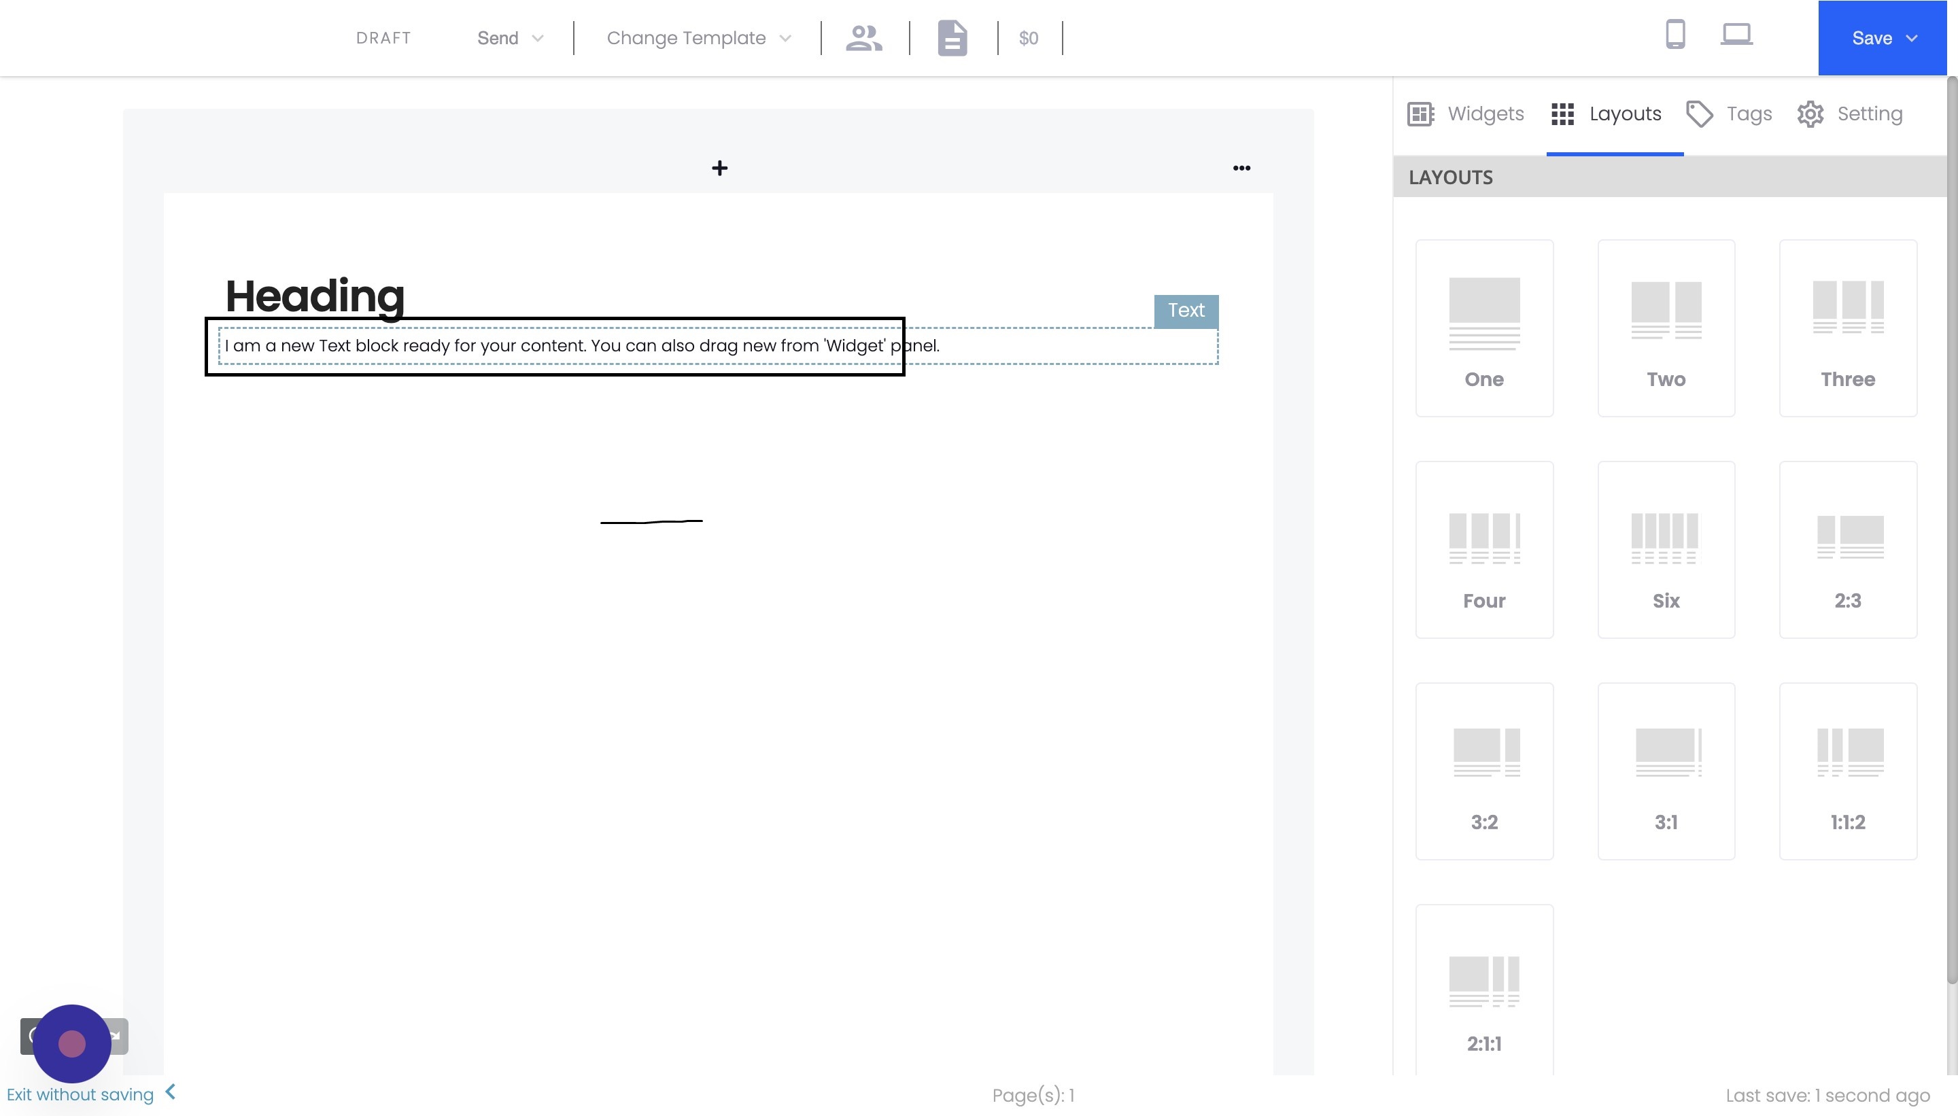The image size is (1958, 1116).
Task: Click the document file icon
Action: tap(952, 37)
